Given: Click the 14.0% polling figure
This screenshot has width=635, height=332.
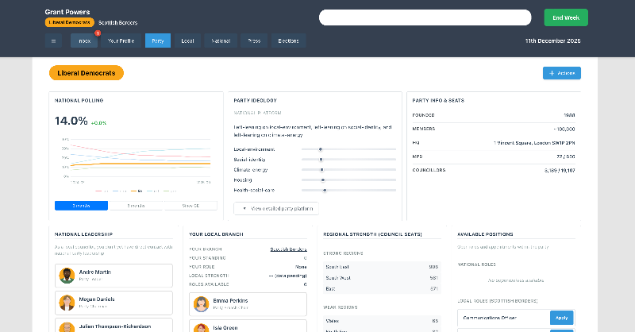Looking at the screenshot, I should click(x=71, y=121).
